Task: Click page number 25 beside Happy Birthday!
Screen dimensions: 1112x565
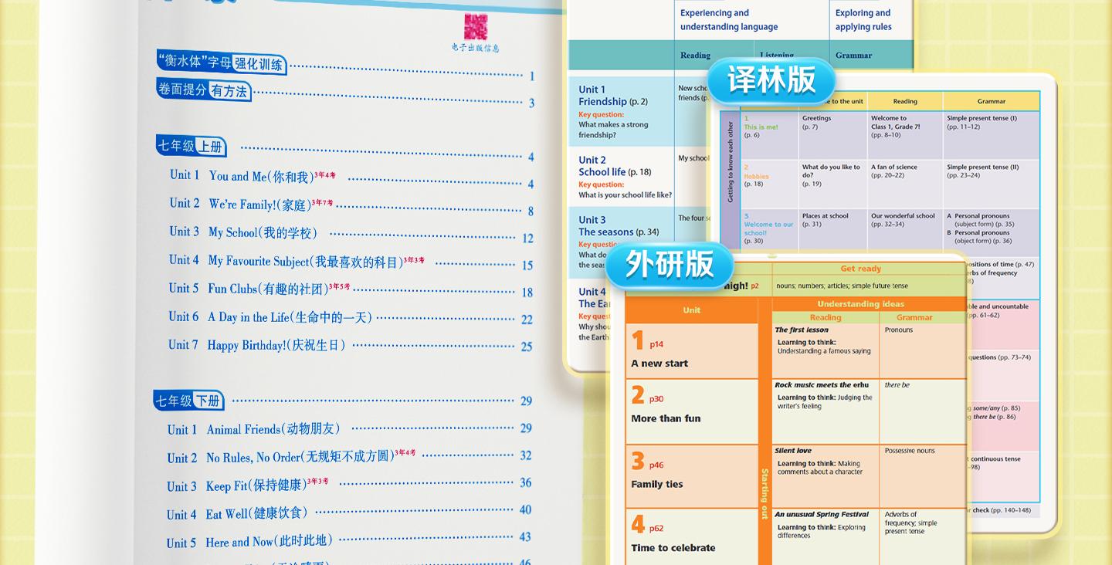Action: tap(527, 347)
